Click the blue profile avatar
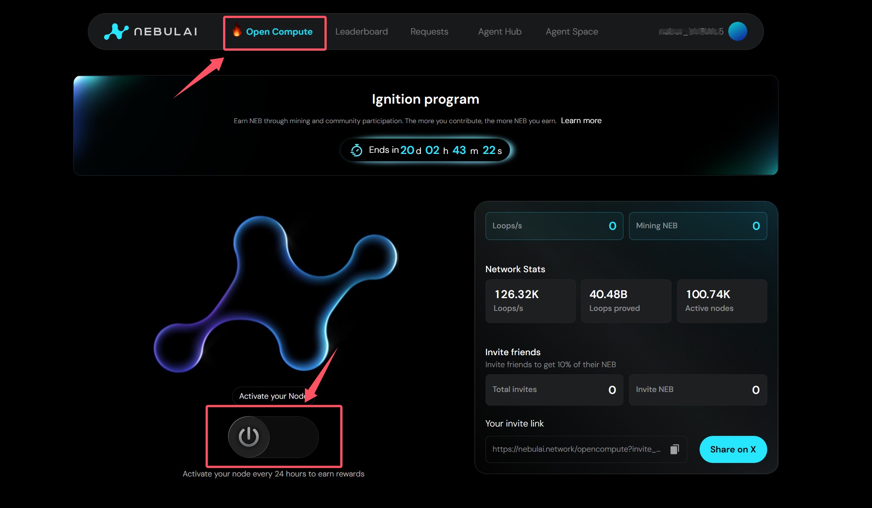This screenshot has height=508, width=872. [738, 31]
